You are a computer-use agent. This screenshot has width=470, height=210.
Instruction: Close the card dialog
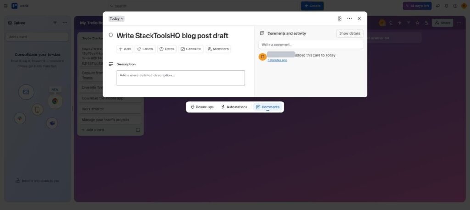point(359,18)
